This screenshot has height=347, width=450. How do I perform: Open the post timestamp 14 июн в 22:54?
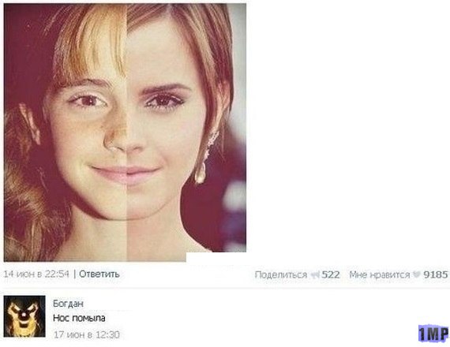[x=36, y=274]
